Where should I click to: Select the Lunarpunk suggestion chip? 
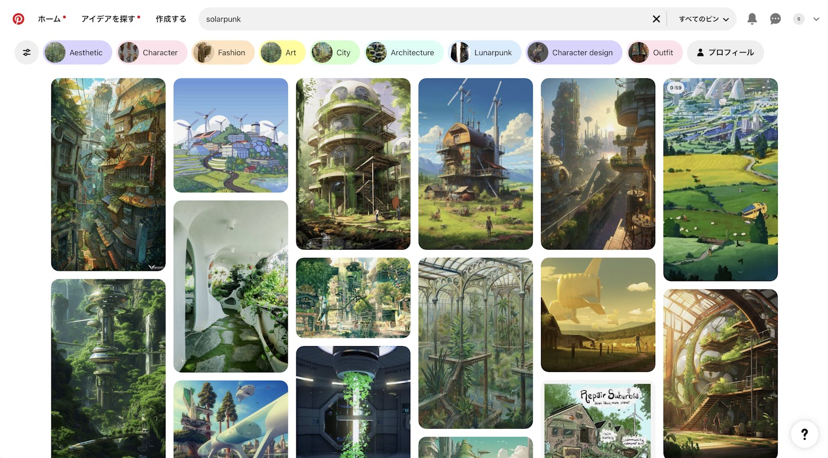pyautogui.click(x=484, y=52)
